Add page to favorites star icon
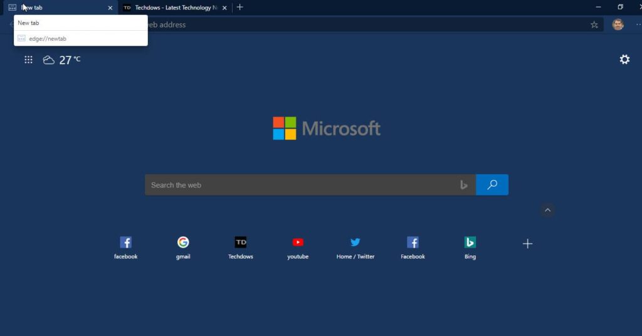Screen dimensions: 642x336 click(594, 24)
